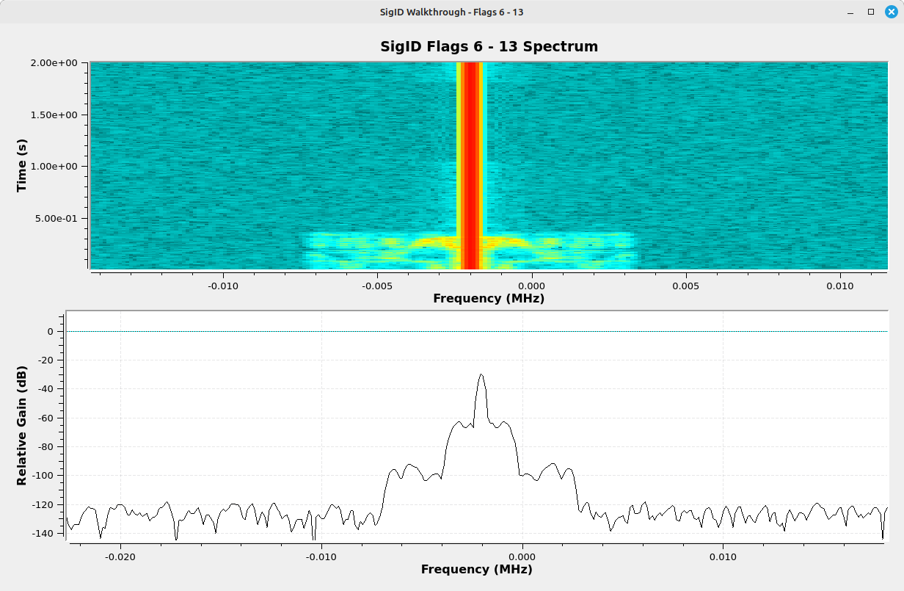The width and height of the screenshot is (904, 591).
Task: Click the red signal band in waterfall
Action: (x=470, y=162)
